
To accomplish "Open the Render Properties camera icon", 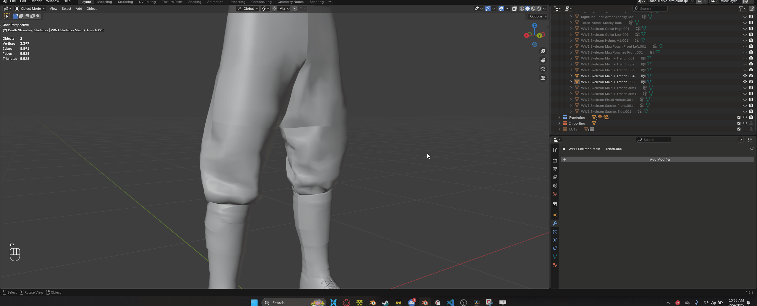I will point(555,160).
